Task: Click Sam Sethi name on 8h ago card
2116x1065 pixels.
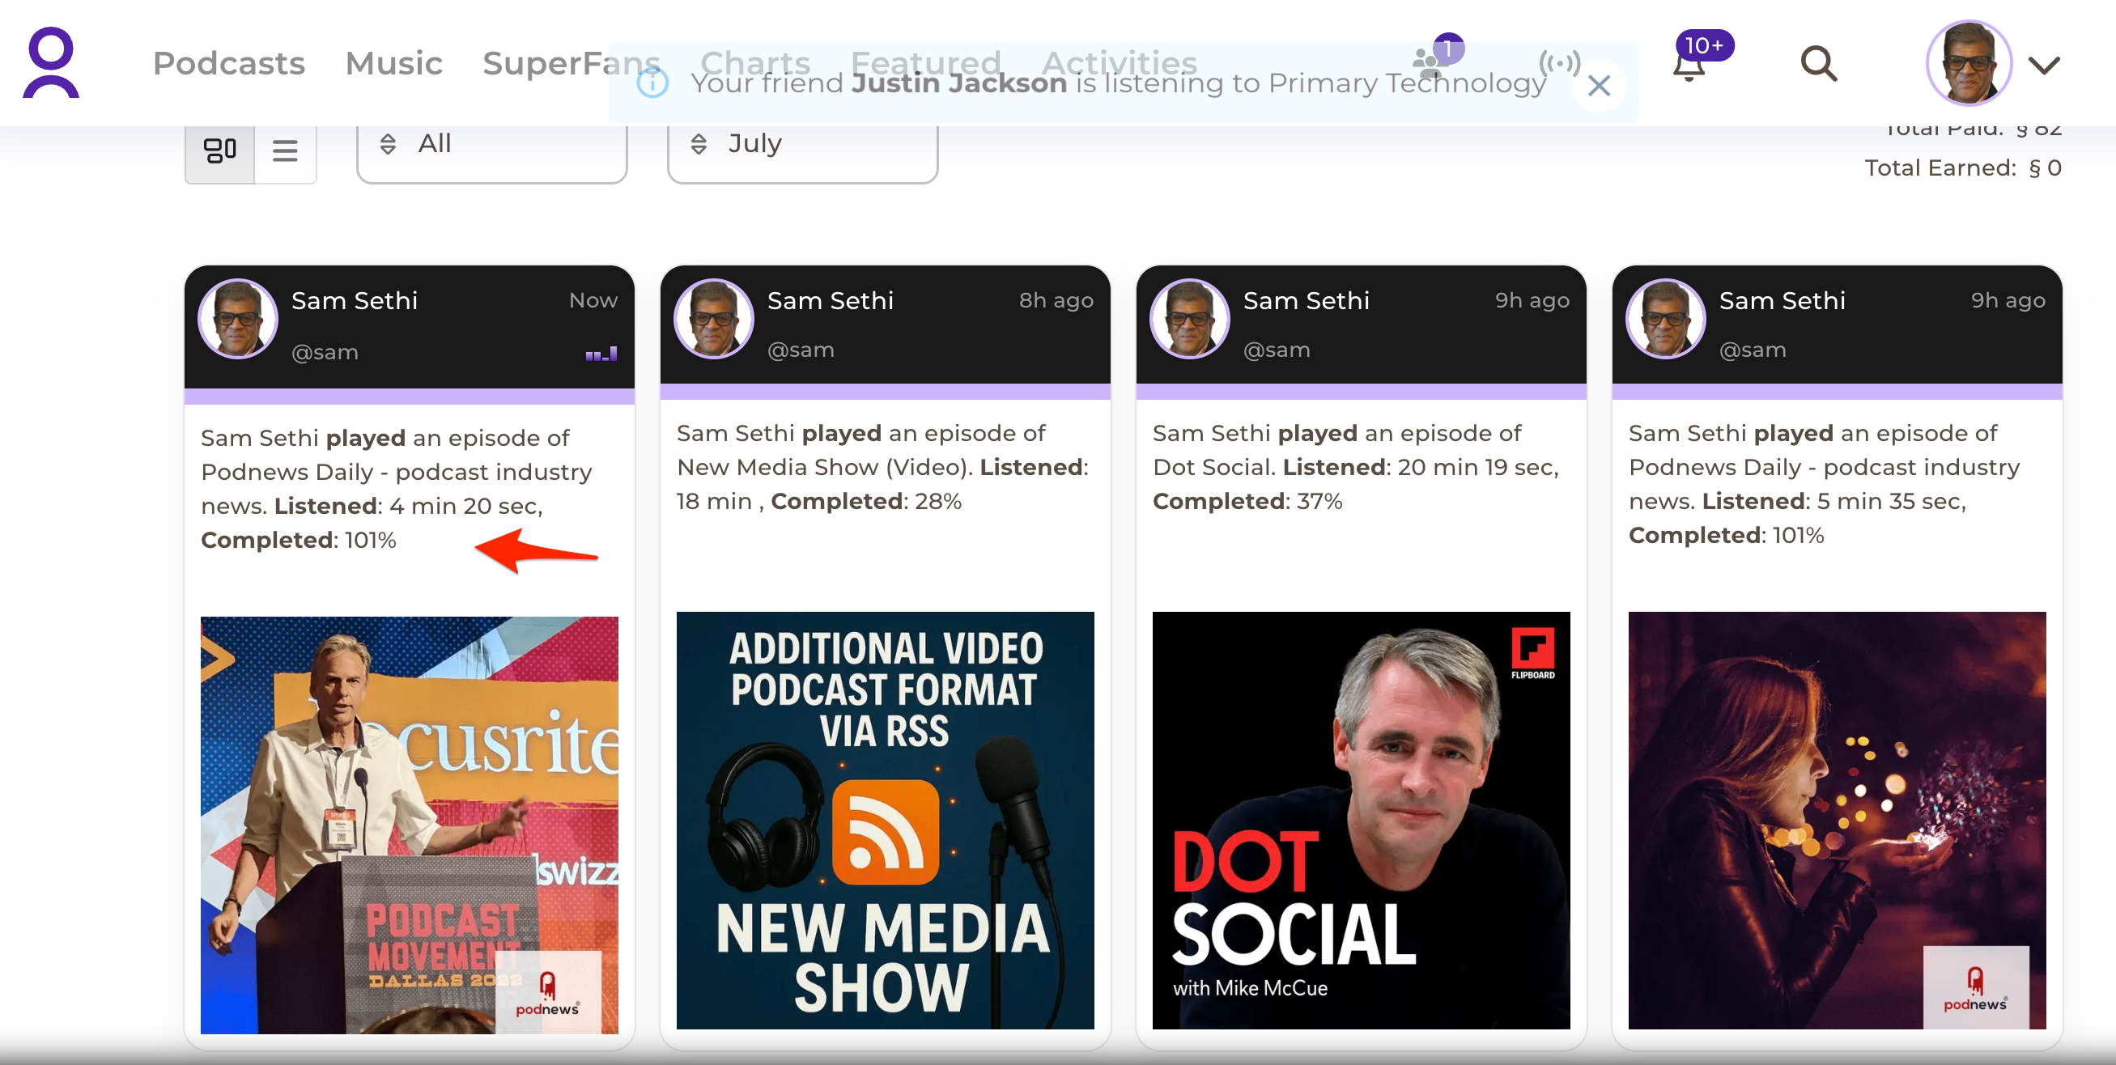Action: coord(831,300)
